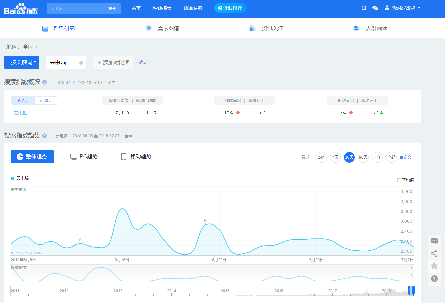Click the star favorite icon
The height and width of the screenshot is (303, 445).
coord(434,265)
